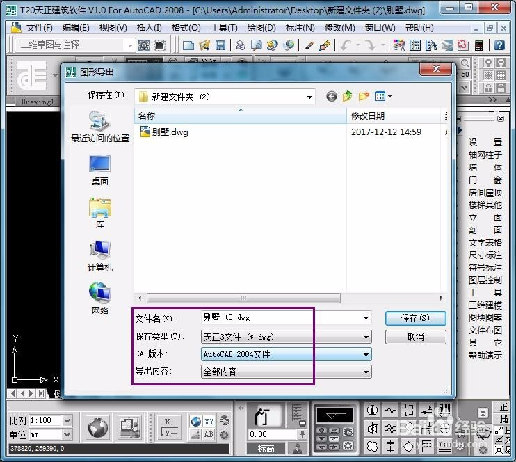Open the 插入(I) menu
The image size is (516, 462).
click(149, 28)
